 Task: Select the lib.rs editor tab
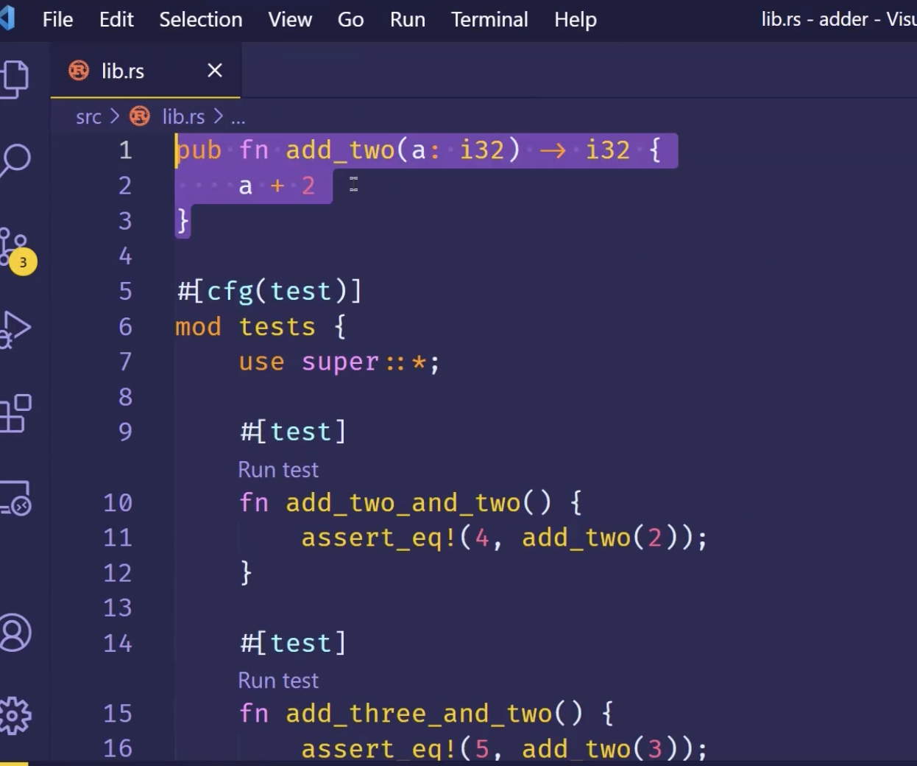click(x=122, y=71)
